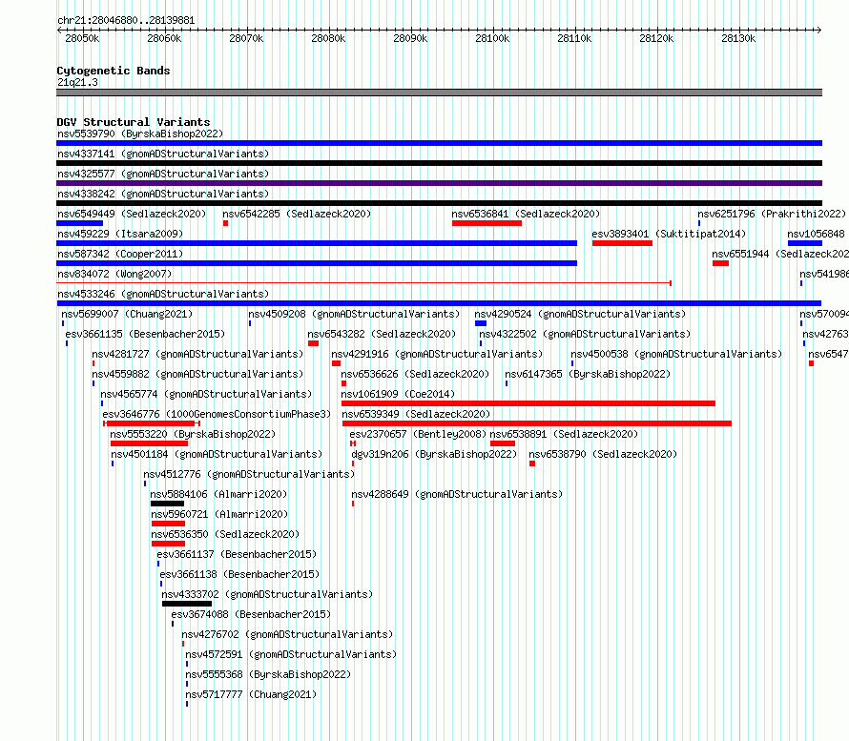This screenshot has width=849, height=741.
Task: Open nsv4337141 (gnomADStructuralVariants) label
Action: point(163,154)
